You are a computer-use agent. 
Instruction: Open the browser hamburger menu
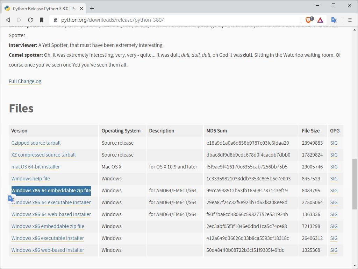(350, 20)
